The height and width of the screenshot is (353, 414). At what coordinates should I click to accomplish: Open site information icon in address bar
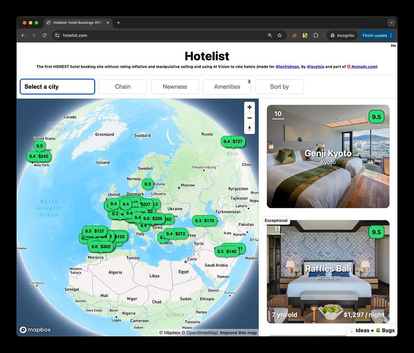click(x=57, y=35)
